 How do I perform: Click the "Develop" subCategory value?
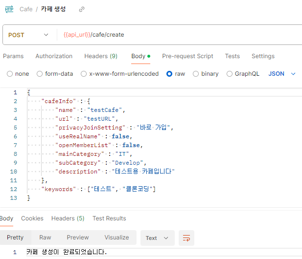point(127,163)
